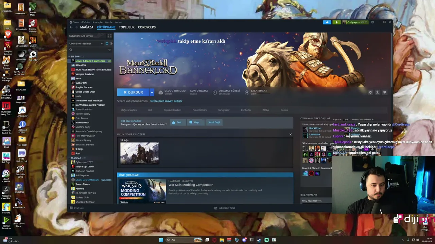Close the Oyun Sonrası Özeti section

point(291,135)
